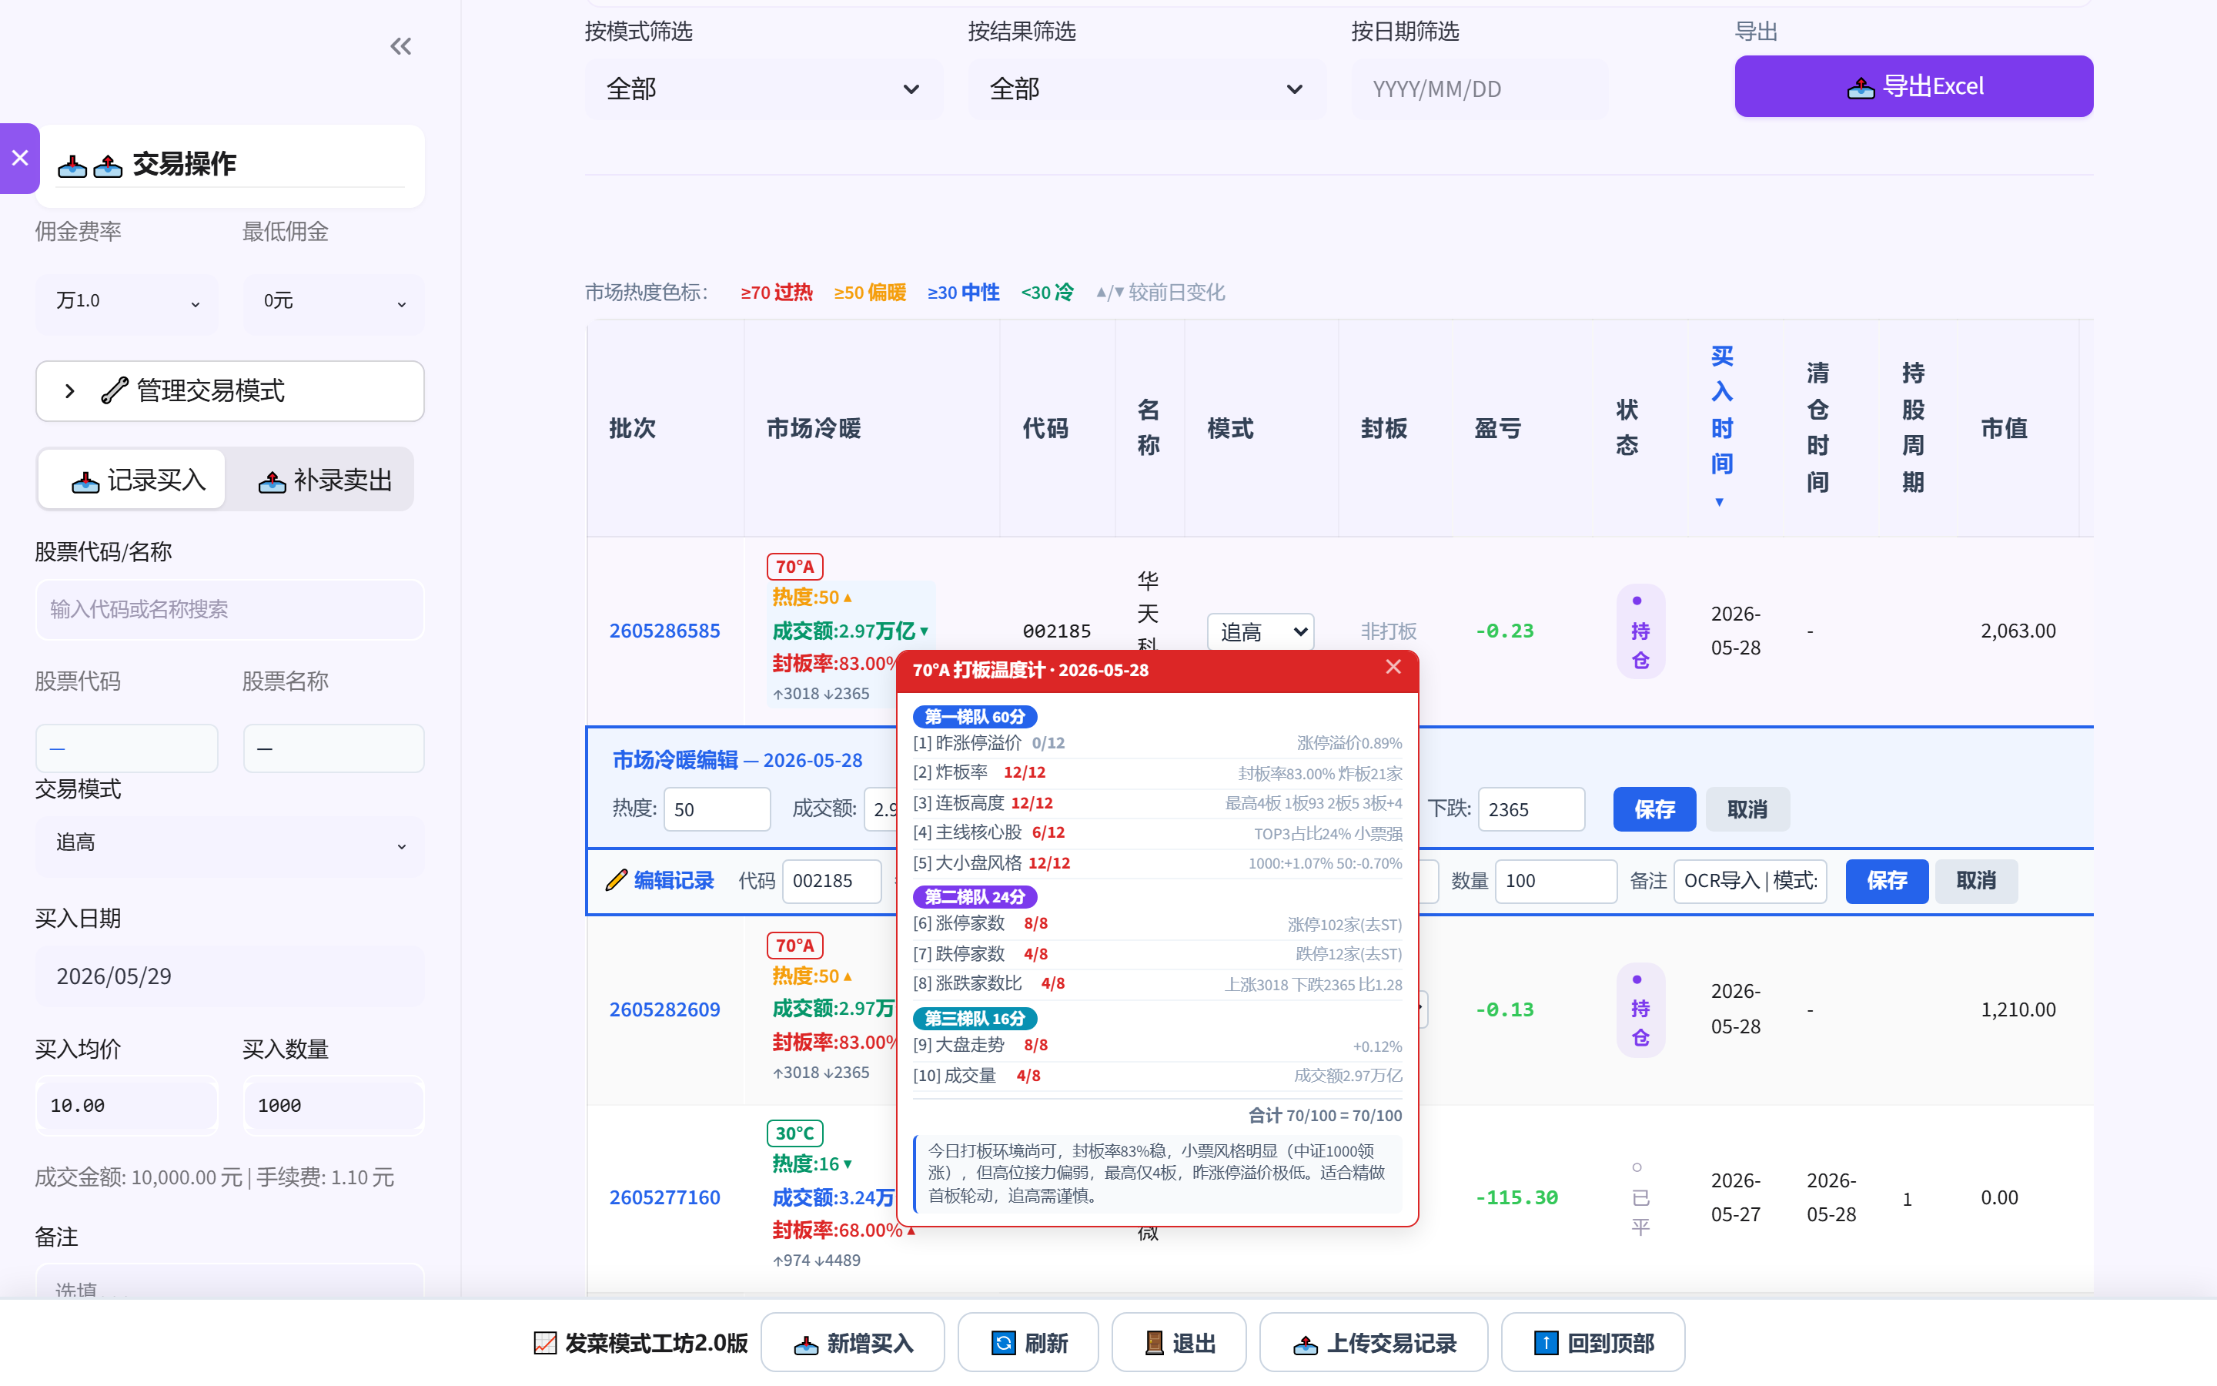Click the wrench icon in 管理交易模式
Viewport: 2217px width, 1386px height.
click(x=115, y=390)
